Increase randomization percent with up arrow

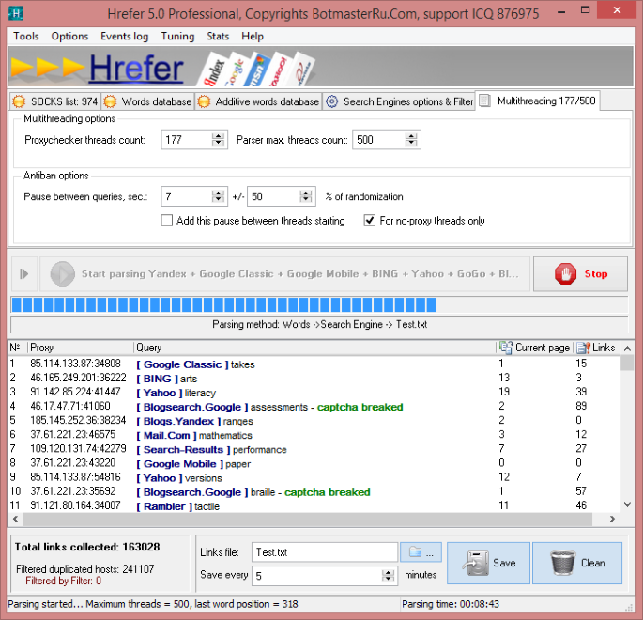click(x=306, y=193)
